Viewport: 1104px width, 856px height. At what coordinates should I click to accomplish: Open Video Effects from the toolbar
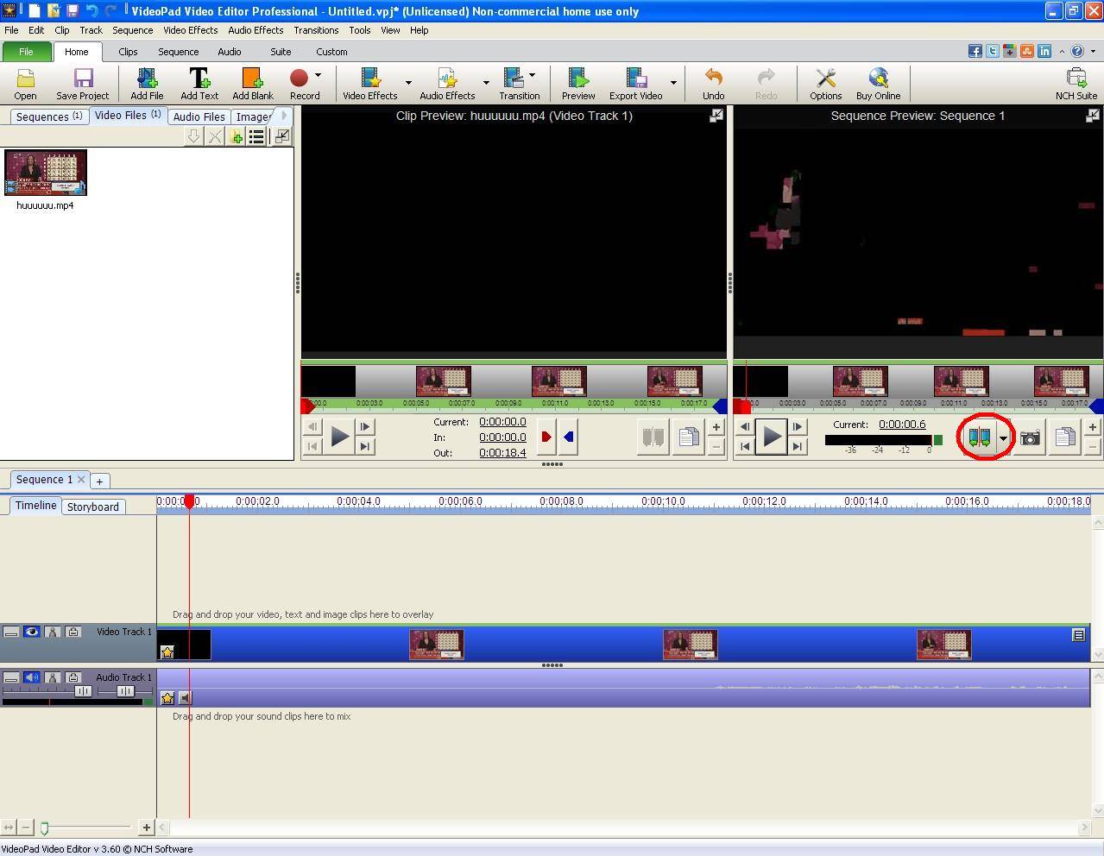[x=371, y=79]
